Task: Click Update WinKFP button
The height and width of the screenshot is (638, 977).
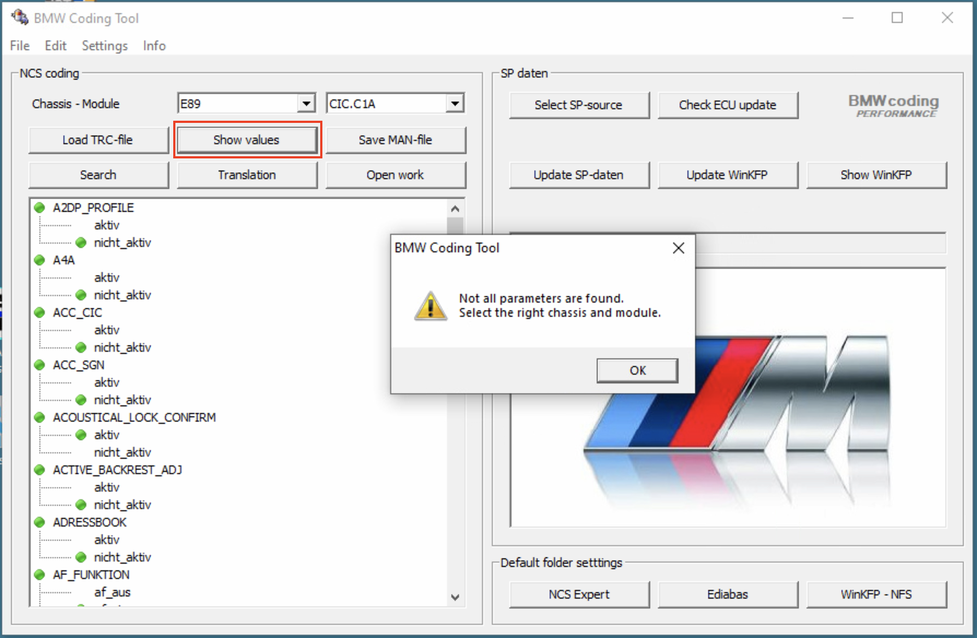Action: pos(728,175)
